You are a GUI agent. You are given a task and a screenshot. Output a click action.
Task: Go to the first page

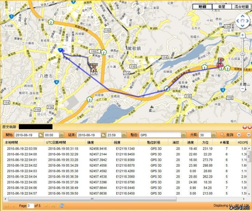pyautogui.click(x=7, y=205)
